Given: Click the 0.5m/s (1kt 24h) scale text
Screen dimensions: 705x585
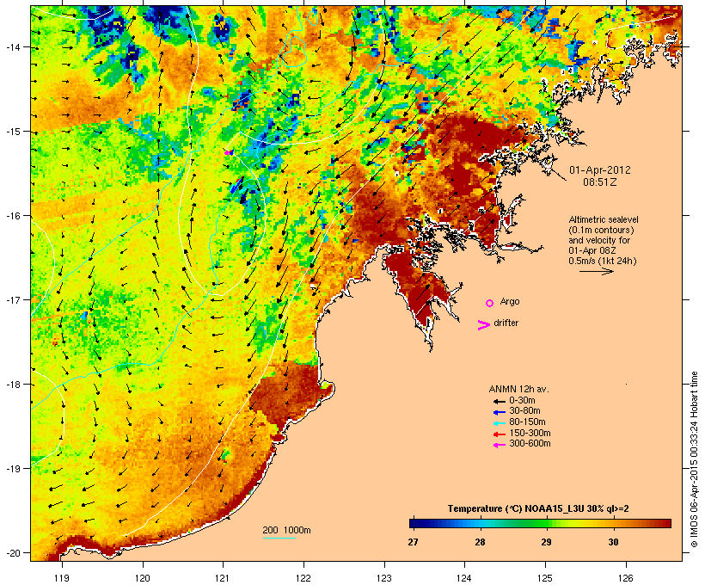Looking at the screenshot, I should point(603,261).
